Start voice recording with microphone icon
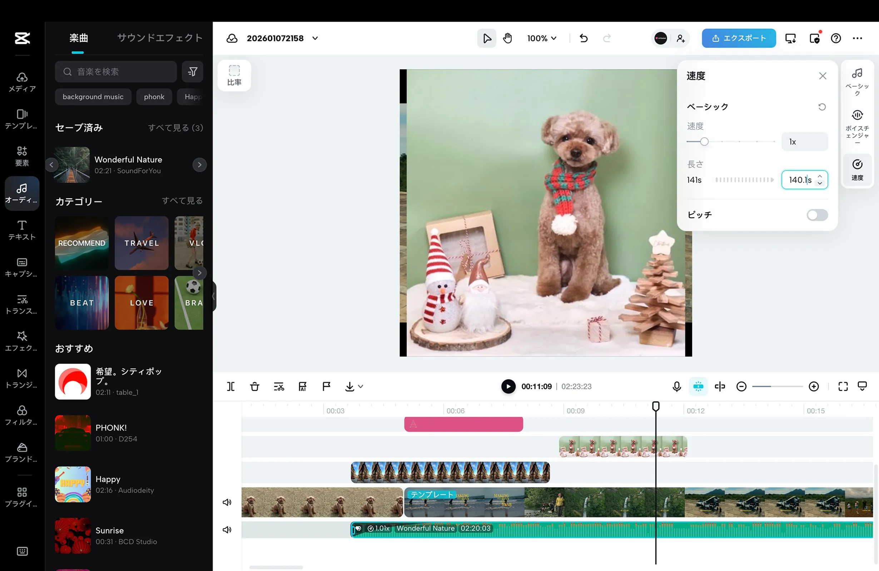The height and width of the screenshot is (571, 879). coord(677,386)
